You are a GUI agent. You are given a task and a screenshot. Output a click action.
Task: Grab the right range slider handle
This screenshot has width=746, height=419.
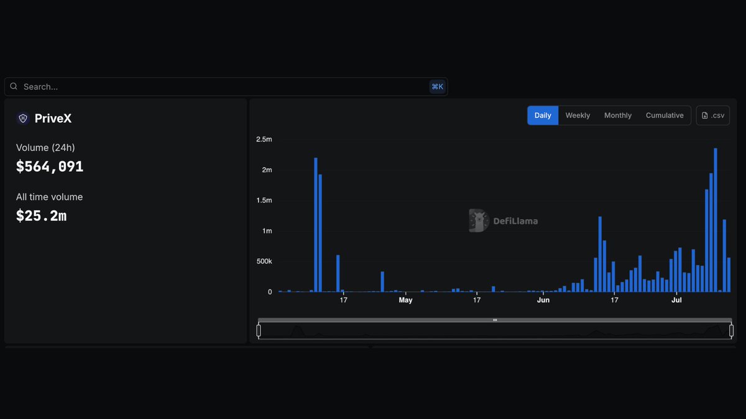click(x=731, y=330)
